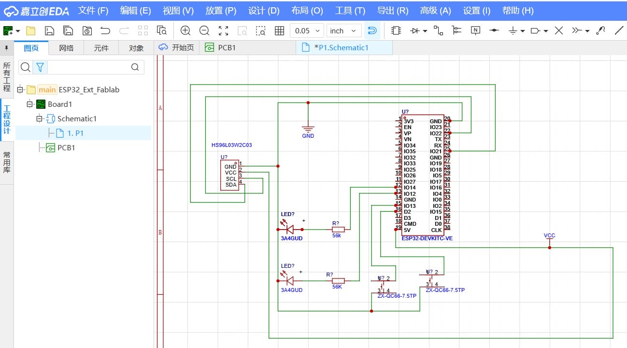Click the probe tool icon
Viewport: 627px width, 348px height.
click(600, 31)
